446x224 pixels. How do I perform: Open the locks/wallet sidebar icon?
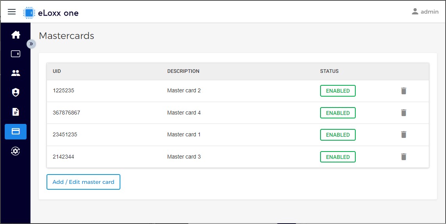coord(16,54)
